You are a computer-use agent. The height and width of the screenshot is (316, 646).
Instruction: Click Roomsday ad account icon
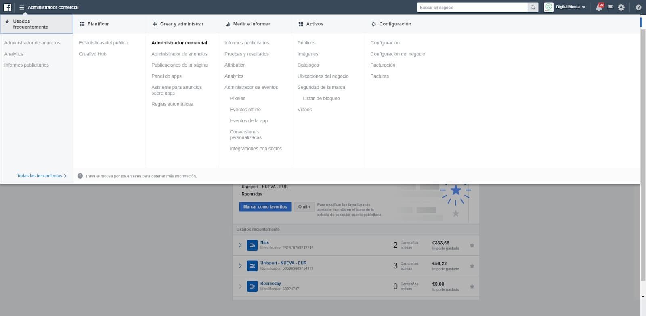point(252,287)
